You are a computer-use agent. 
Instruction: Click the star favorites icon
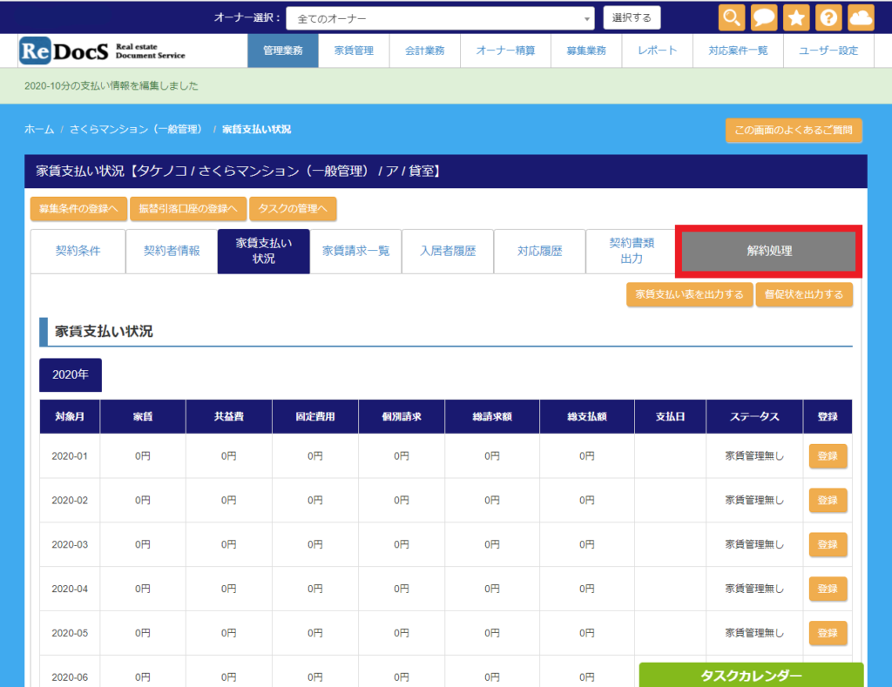pos(796,17)
